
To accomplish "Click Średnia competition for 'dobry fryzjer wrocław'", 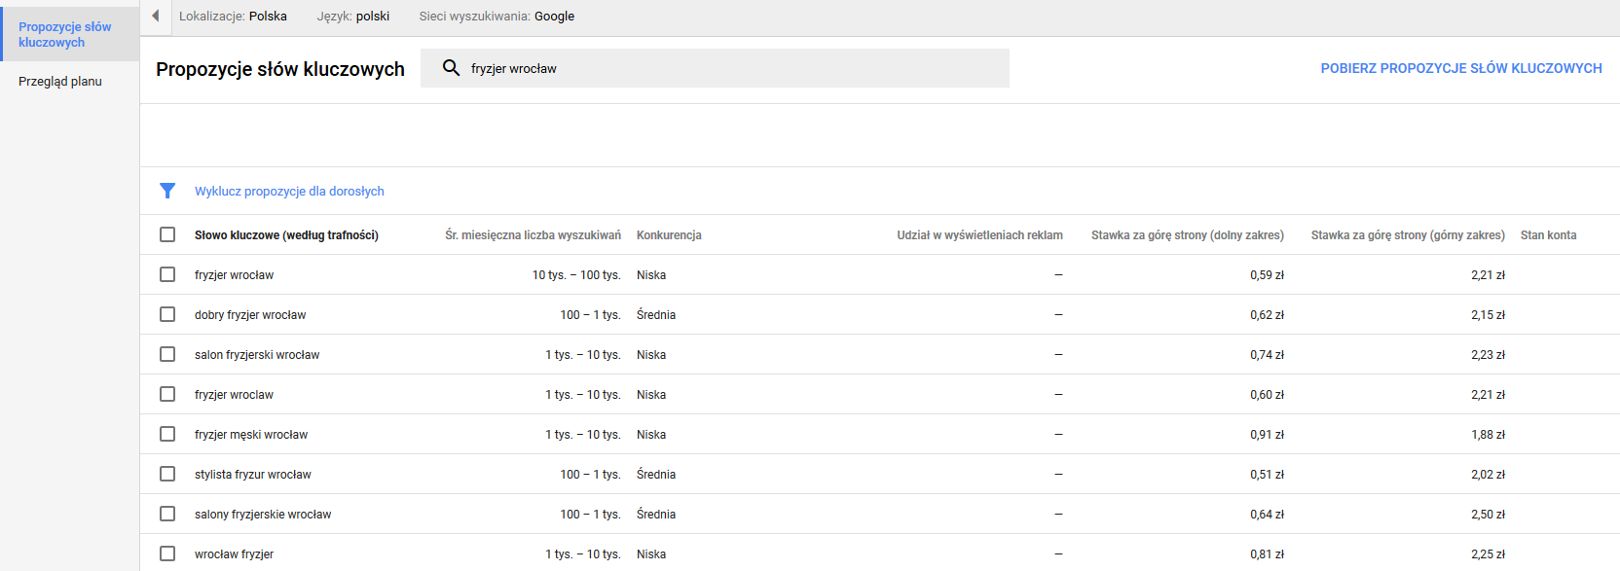I will tap(656, 314).
